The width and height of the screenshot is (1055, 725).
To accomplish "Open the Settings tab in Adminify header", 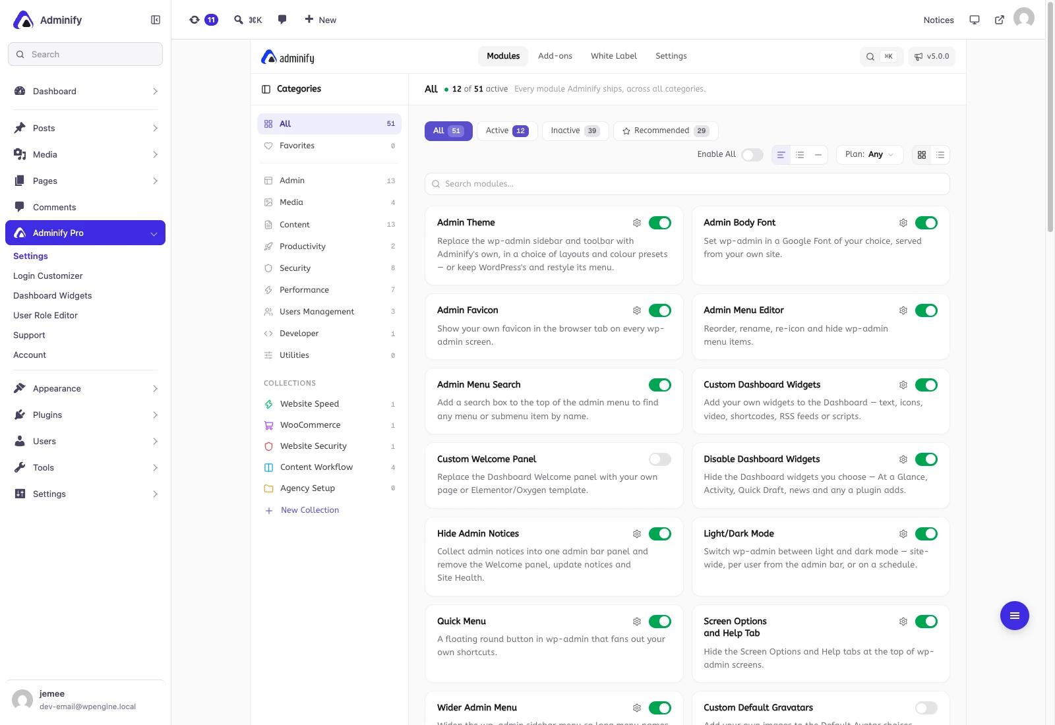I will pyautogui.click(x=671, y=56).
